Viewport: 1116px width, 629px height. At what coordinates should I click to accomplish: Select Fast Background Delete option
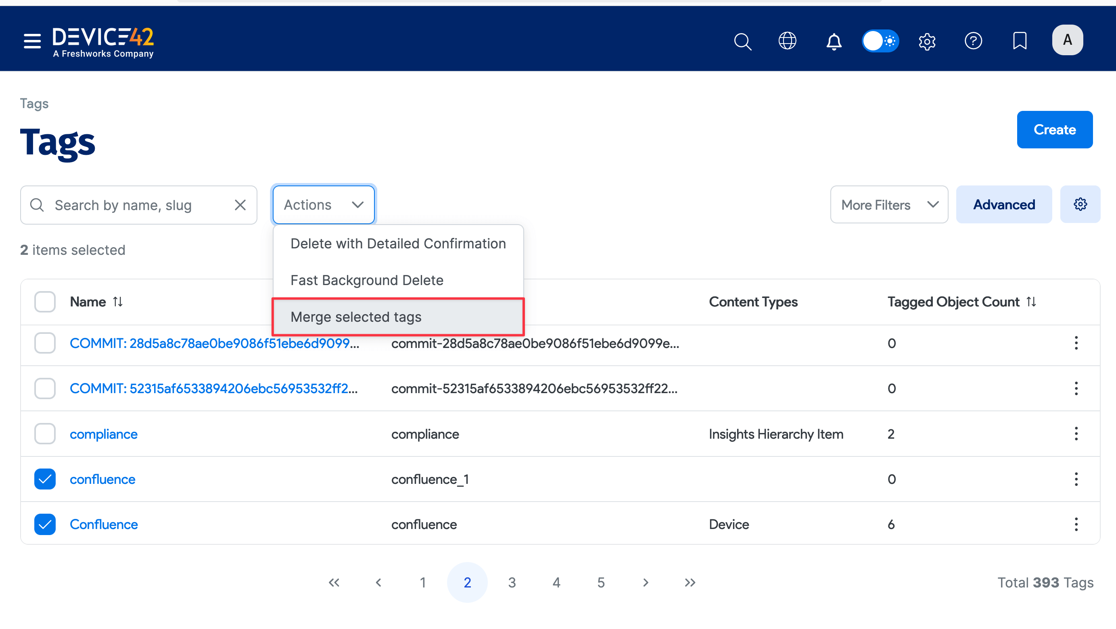pyautogui.click(x=366, y=280)
